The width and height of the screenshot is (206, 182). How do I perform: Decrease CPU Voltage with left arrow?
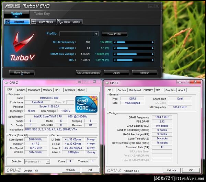[115, 48]
